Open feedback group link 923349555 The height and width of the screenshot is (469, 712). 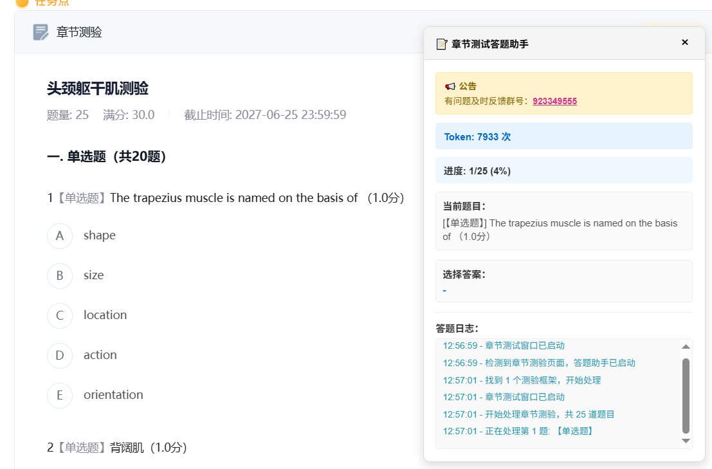(554, 101)
